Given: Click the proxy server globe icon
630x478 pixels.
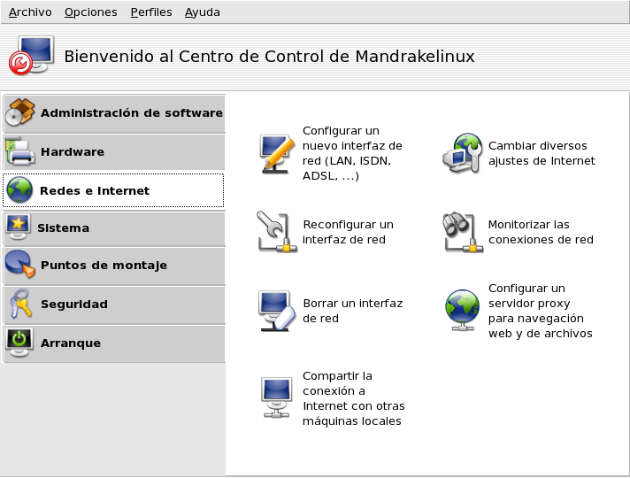Looking at the screenshot, I should (463, 311).
